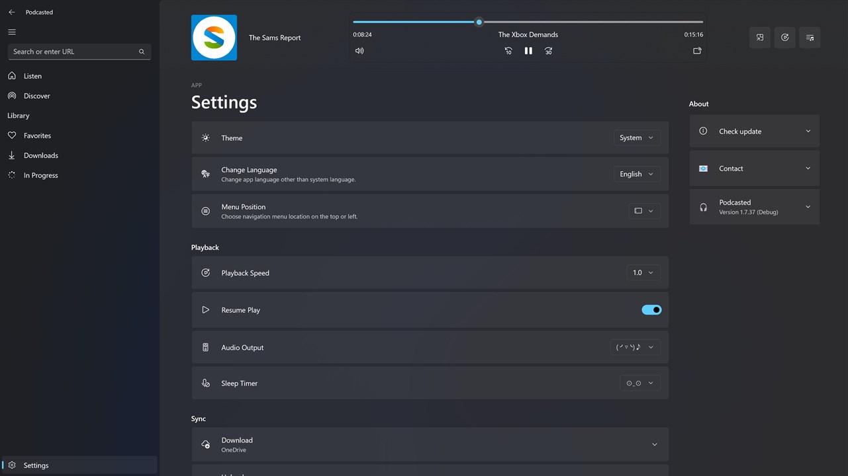Click The Sams Report podcast artwork
848x476 pixels.
coord(214,38)
